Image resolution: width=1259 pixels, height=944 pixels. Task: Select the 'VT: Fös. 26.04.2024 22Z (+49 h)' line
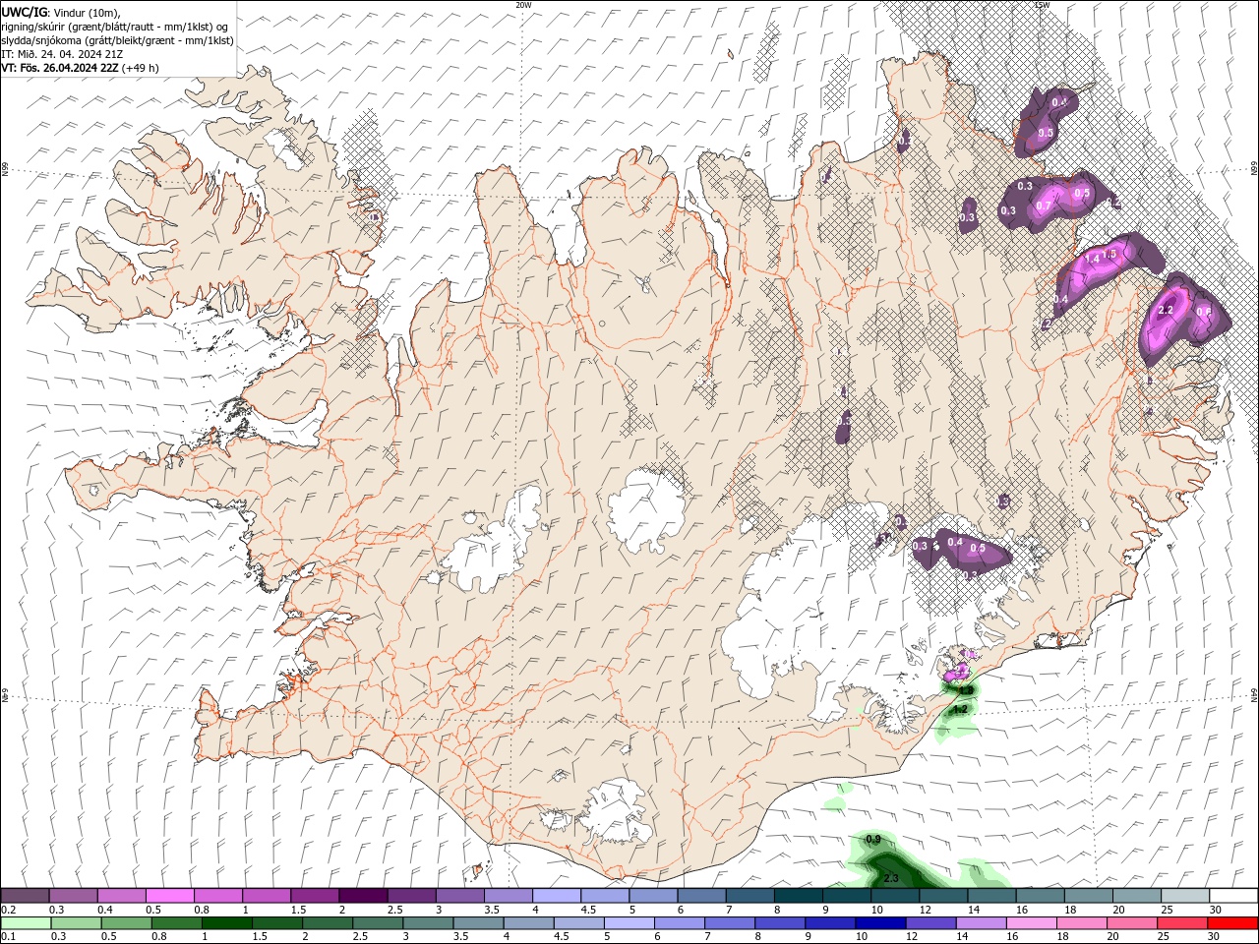pyautogui.click(x=80, y=68)
